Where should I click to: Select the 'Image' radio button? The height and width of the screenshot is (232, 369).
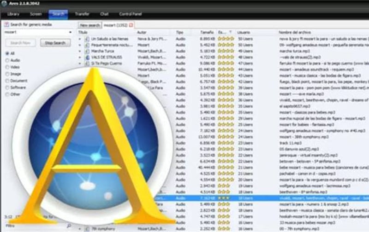[7, 74]
